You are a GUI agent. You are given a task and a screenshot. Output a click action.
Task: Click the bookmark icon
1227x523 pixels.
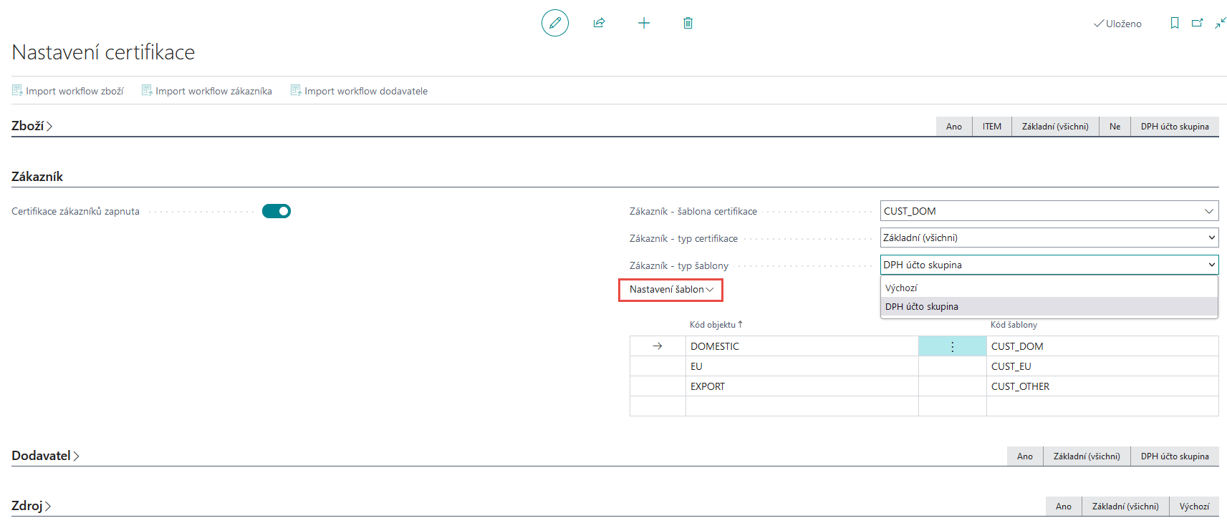tap(1174, 24)
